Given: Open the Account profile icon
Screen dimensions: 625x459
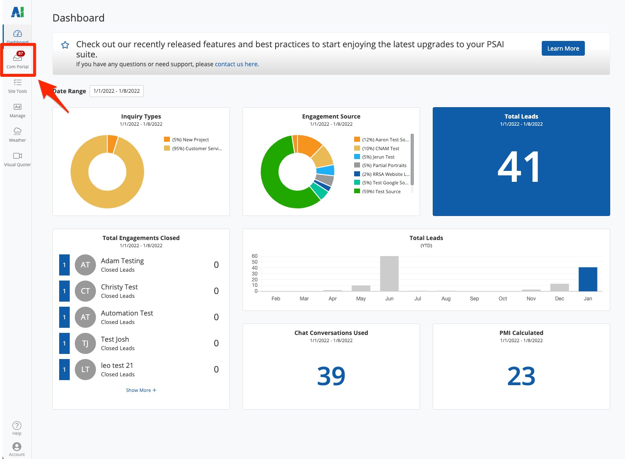Looking at the screenshot, I should click(17, 447).
